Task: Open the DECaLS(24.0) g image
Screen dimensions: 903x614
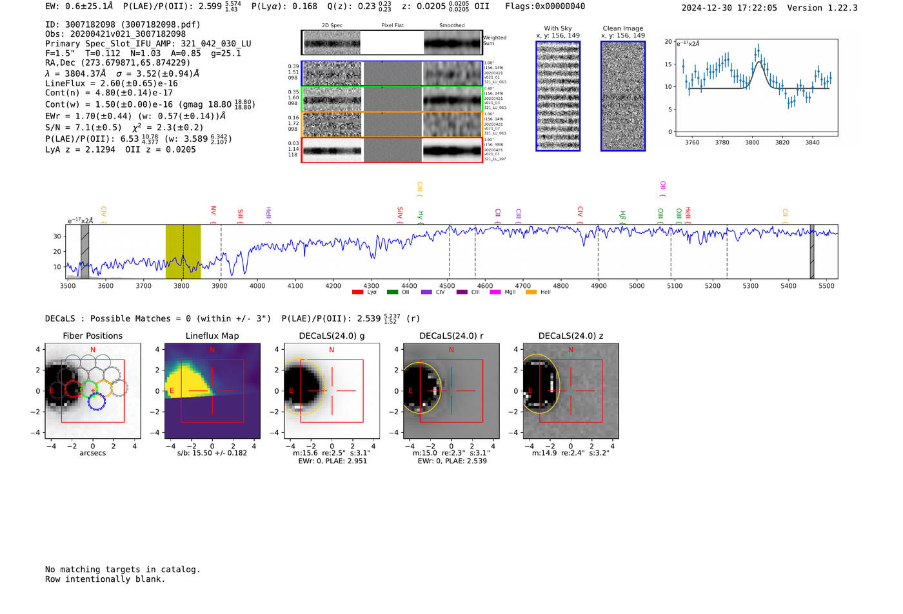Action: coord(332,391)
